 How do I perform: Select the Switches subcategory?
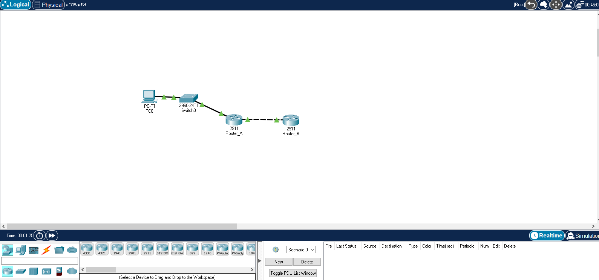[x=21, y=271]
